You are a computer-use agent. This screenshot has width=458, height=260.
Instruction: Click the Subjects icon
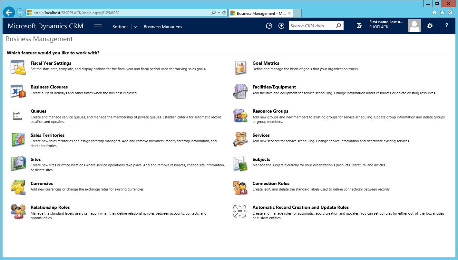(240, 164)
